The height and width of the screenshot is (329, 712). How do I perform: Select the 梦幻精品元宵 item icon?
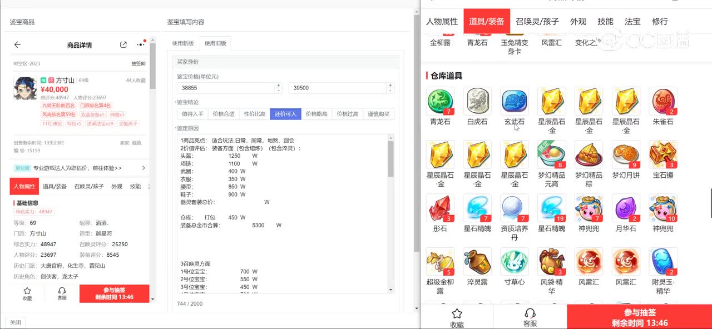tap(552, 154)
